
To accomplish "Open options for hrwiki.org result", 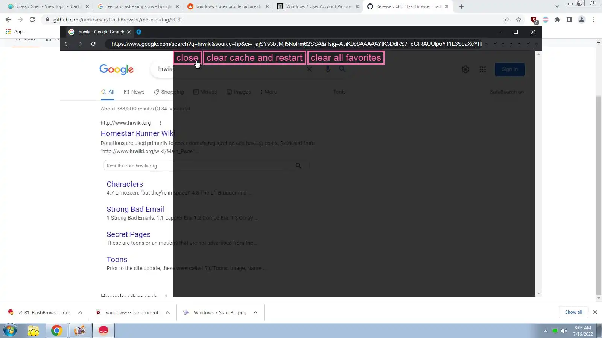I will (160, 123).
